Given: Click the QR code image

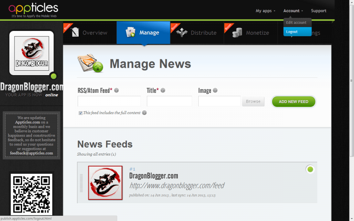Looking at the screenshot, I should click(31, 194).
